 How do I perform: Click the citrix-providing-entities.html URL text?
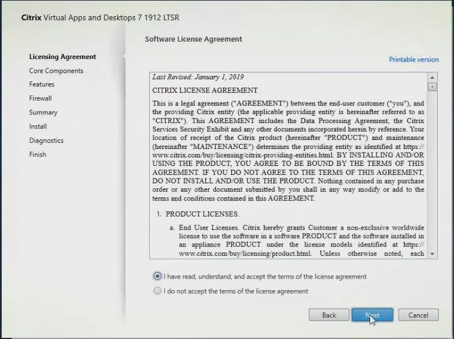click(x=243, y=155)
